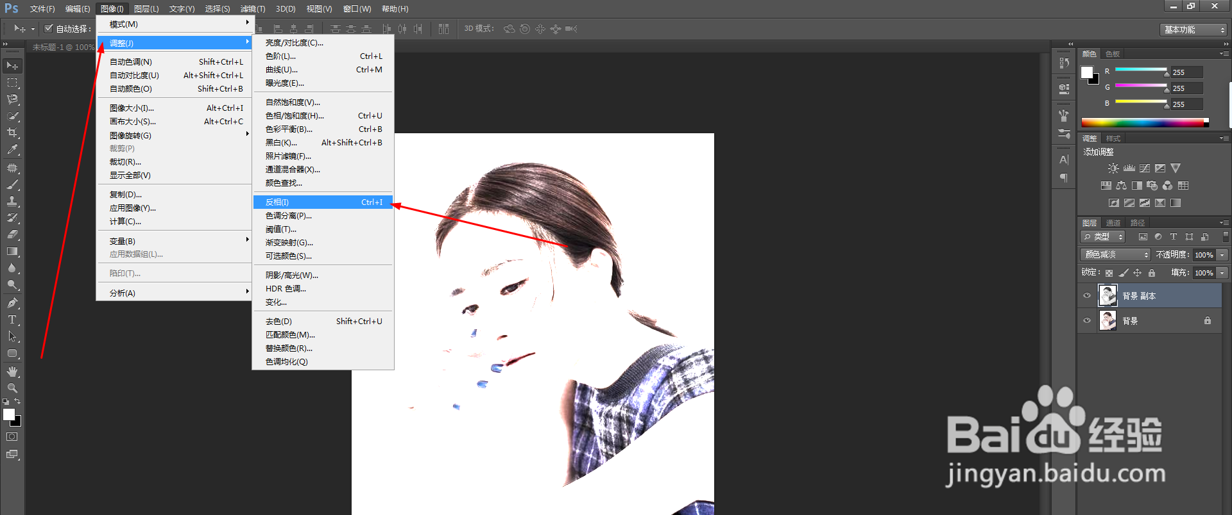Add a Color Balance adjustment (scales icon)
The height and width of the screenshot is (515, 1232).
coord(1121,186)
